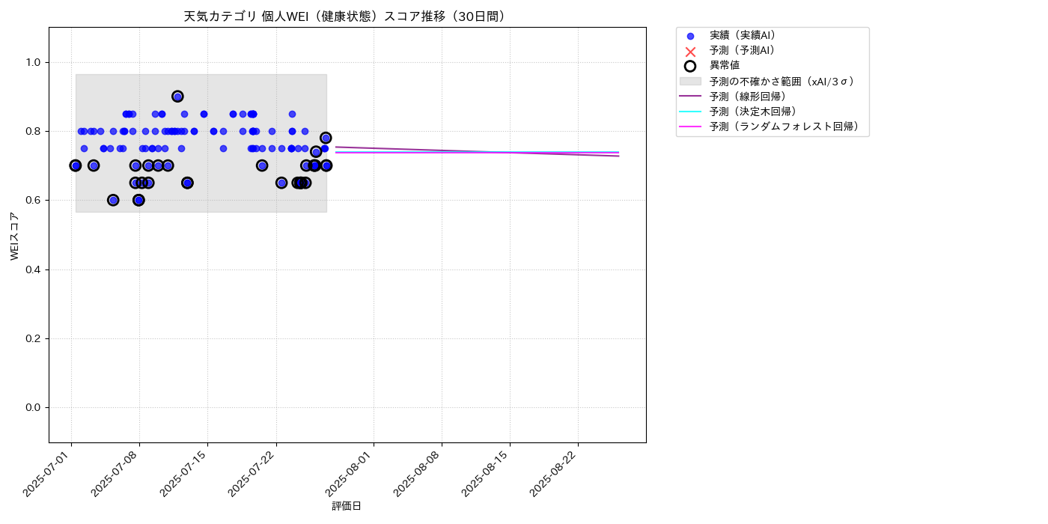Click the magenta legend line for ランダムフォレスト回帰
1048x524 pixels.
[x=690, y=127]
